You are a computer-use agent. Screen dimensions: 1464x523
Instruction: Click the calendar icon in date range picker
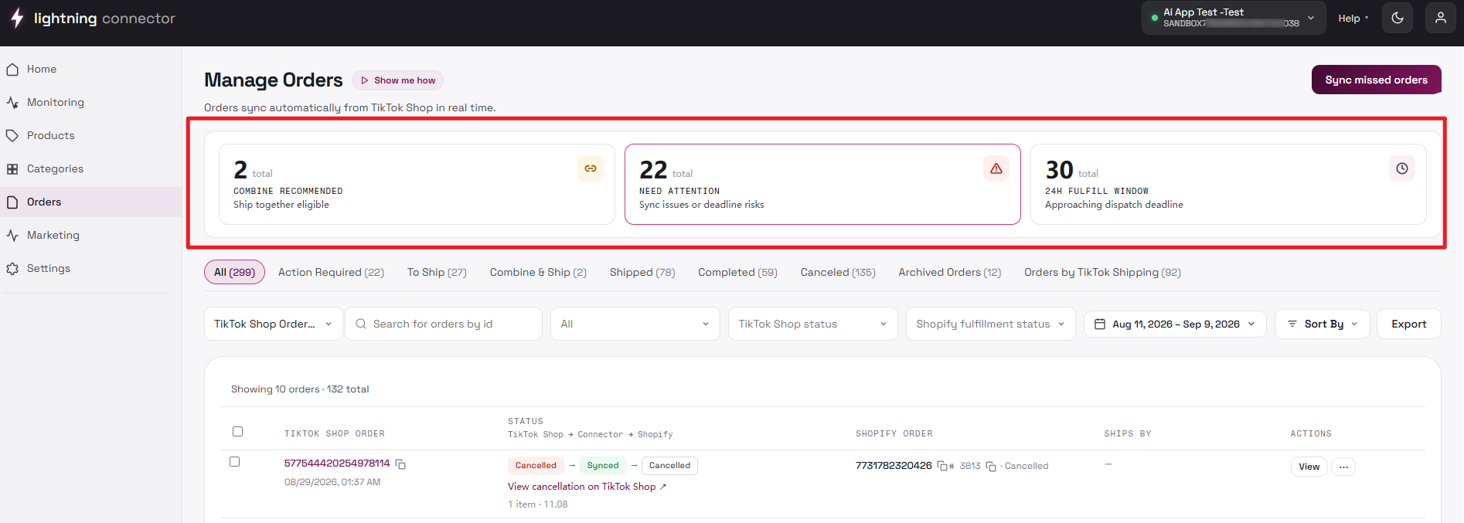click(x=1100, y=324)
